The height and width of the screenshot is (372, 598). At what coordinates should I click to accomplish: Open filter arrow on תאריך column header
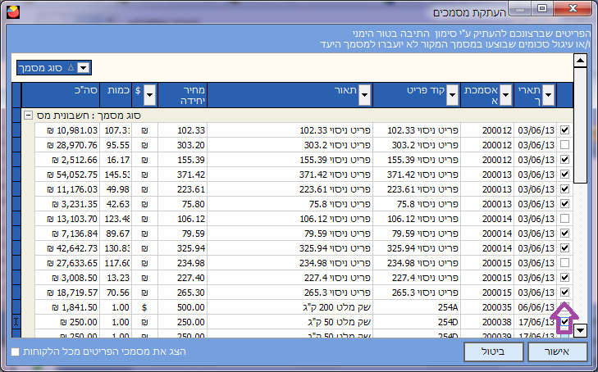549,95
